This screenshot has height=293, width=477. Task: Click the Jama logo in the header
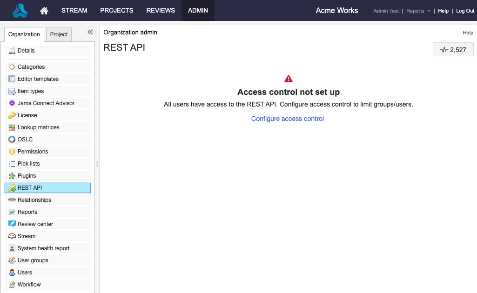tap(20, 11)
